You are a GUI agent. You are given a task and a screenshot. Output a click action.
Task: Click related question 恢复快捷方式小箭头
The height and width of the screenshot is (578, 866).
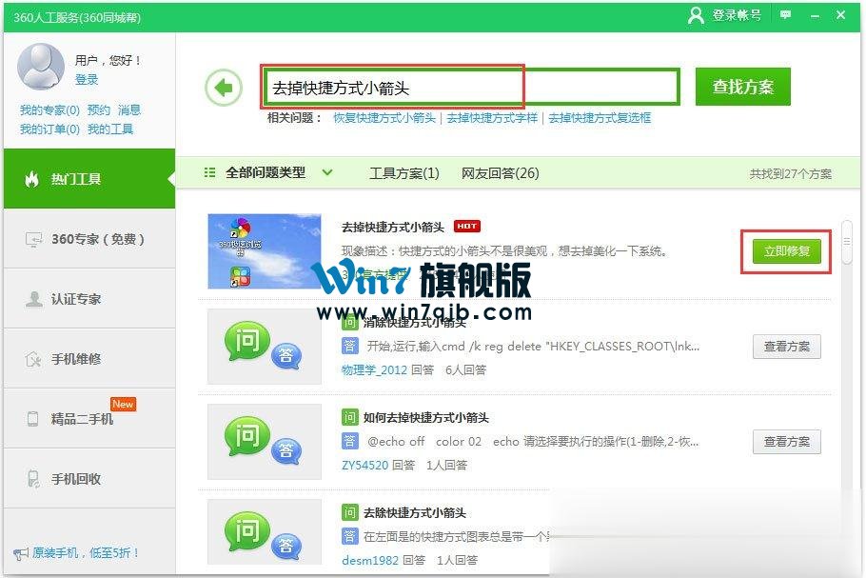click(x=384, y=118)
